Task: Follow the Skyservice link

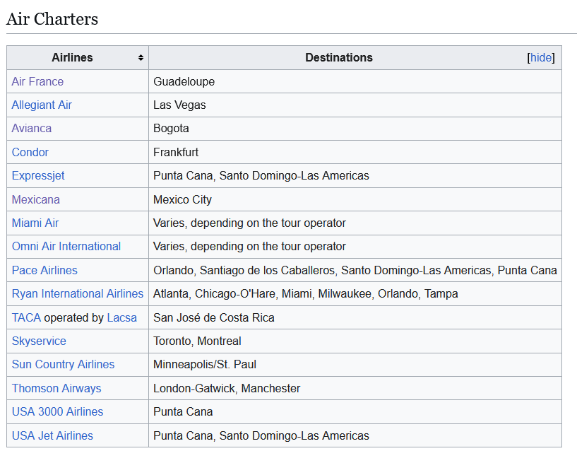Action: (39, 341)
